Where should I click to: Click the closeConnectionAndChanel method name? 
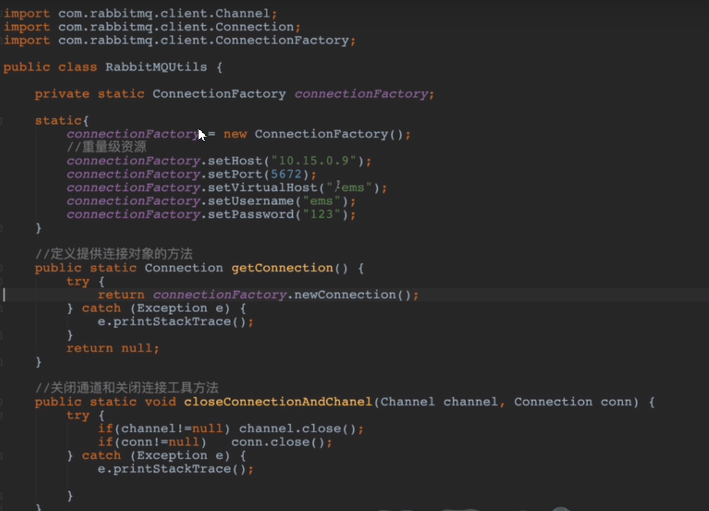(277, 402)
